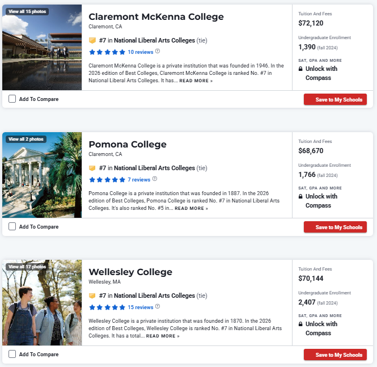
Task: Click the five-star rating for Wellesley College
Action: click(x=107, y=307)
